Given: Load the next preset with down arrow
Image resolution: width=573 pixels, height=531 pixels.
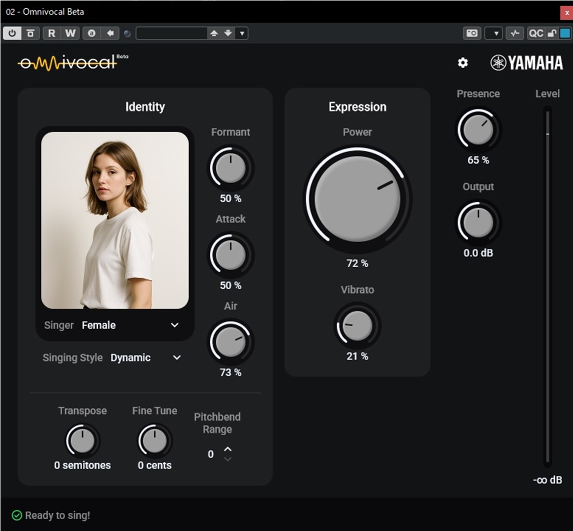Looking at the screenshot, I should coord(228,33).
